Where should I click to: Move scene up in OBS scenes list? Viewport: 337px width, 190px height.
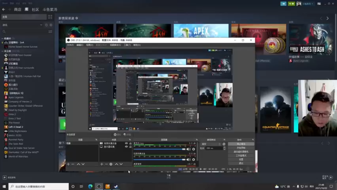click(x=78, y=164)
